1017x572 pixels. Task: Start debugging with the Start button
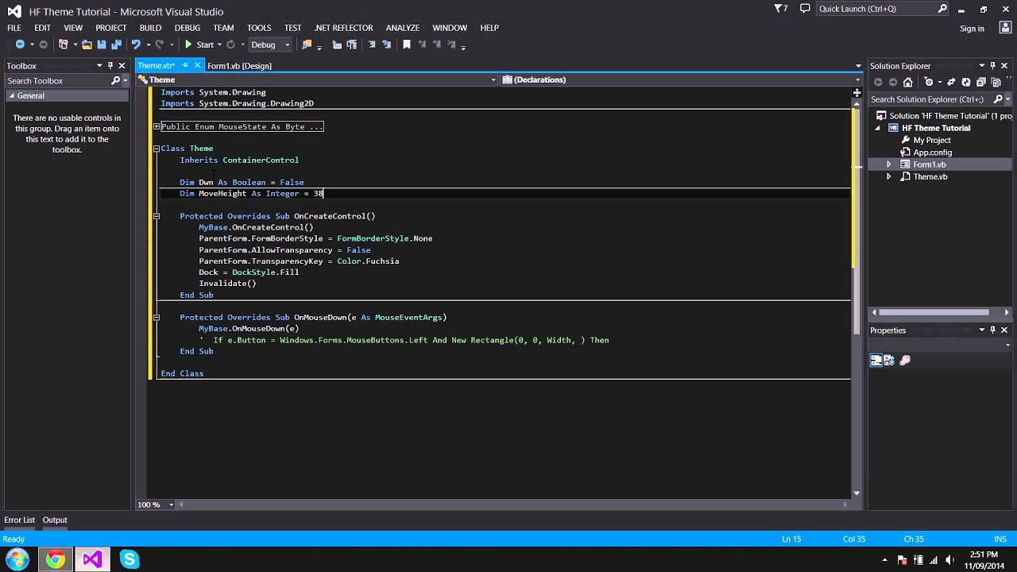coord(199,44)
